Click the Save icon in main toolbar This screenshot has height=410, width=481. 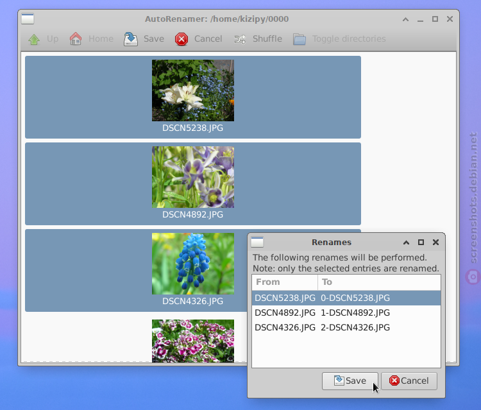click(x=131, y=39)
